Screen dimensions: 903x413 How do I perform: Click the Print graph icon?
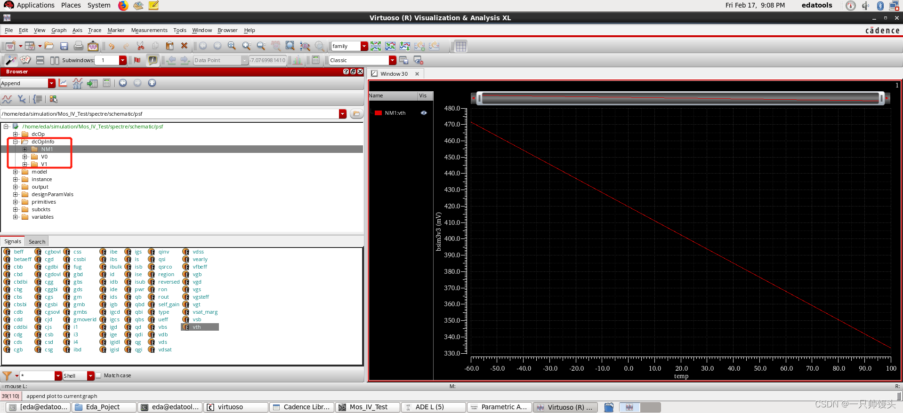pyautogui.click(x=79, y=46)
